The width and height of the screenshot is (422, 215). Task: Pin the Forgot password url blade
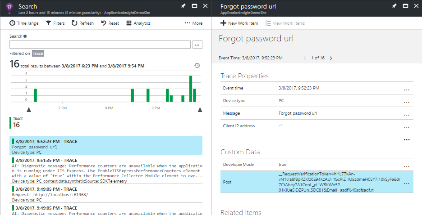(394, 6)
